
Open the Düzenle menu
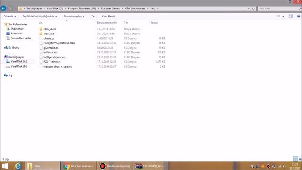pos(9,16)
